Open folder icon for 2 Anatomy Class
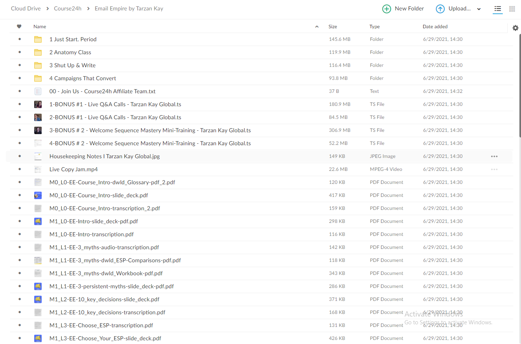This screenshot has height=344, width=521. coord(38,52)
